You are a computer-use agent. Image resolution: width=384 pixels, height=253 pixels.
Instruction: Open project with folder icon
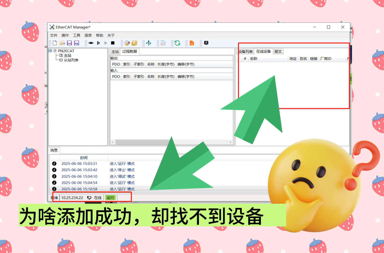pos(62,43)
